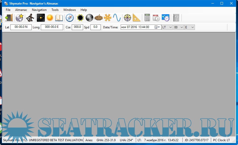Open the Almanac menu
The width and height of the screenshot is (238, 145).
coord(21,10)
